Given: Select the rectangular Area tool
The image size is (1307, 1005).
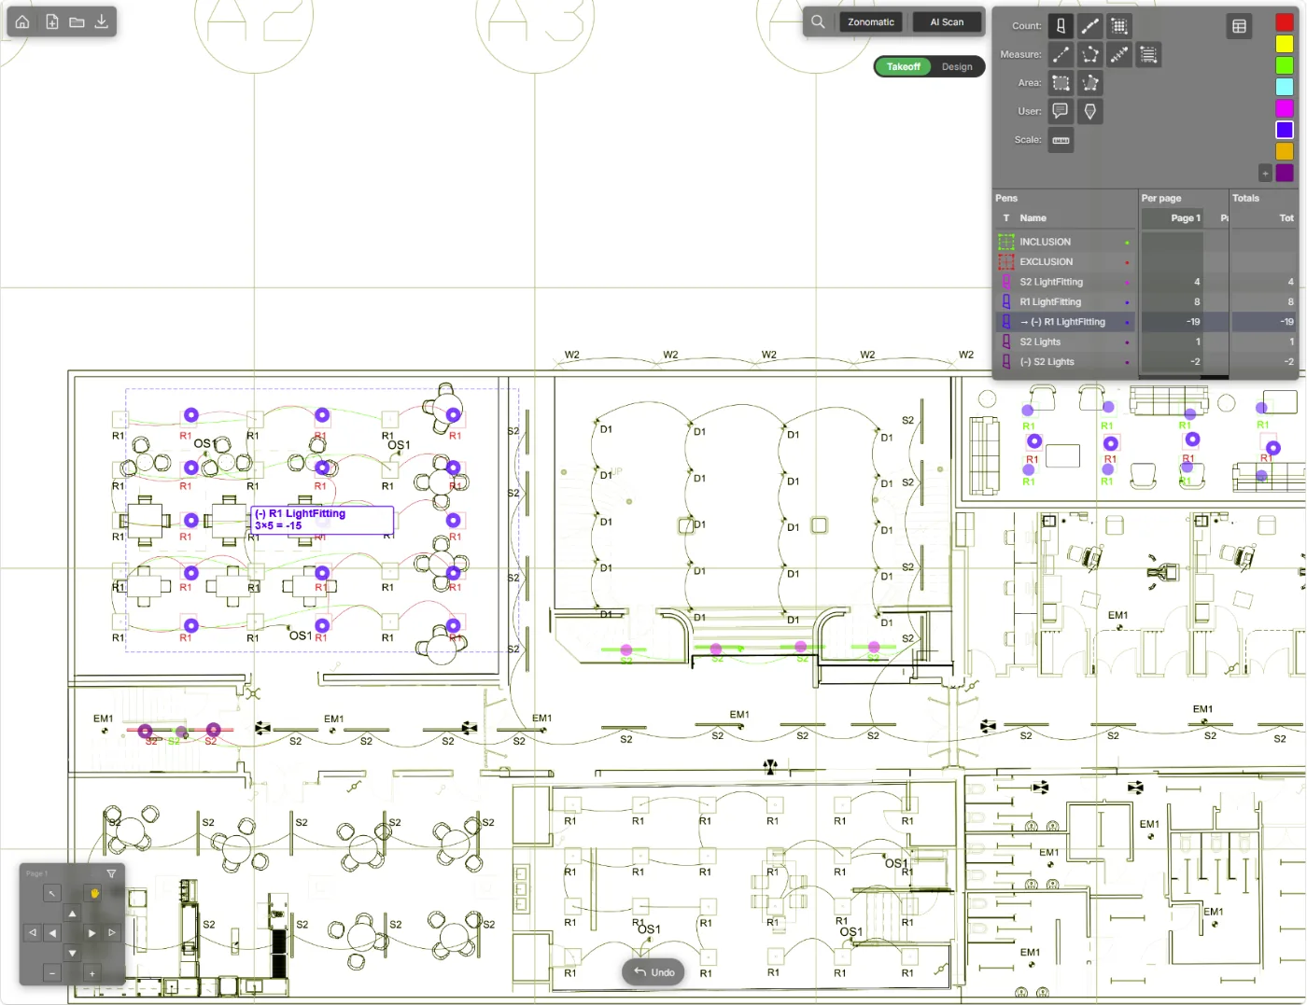Looking at the screenshot, I should (1061, 83).
